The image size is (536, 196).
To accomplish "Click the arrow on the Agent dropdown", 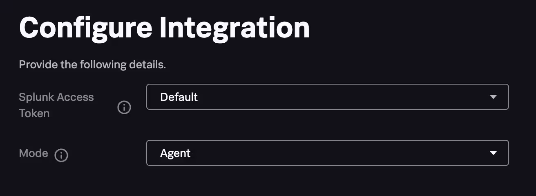I will click(493, 153).
